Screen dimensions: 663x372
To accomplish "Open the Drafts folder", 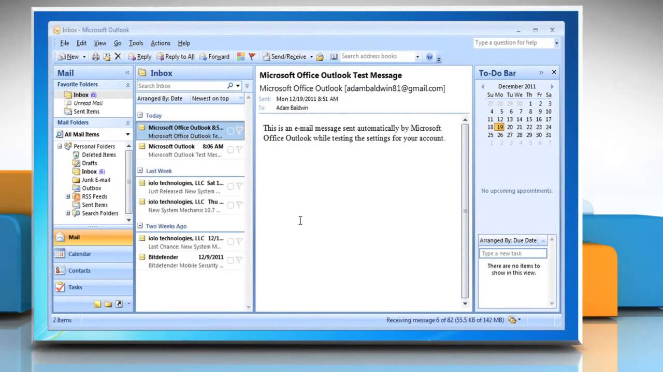I will (85, 163).
